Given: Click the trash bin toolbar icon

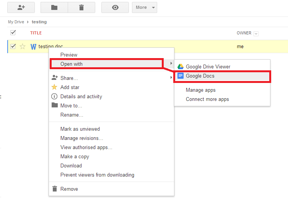Looking at the screenshot, I should click(81, 8).
